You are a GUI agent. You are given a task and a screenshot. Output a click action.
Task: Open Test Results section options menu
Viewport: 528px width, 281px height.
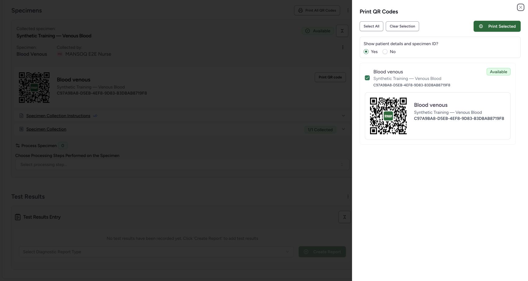(x=348, y=196)
